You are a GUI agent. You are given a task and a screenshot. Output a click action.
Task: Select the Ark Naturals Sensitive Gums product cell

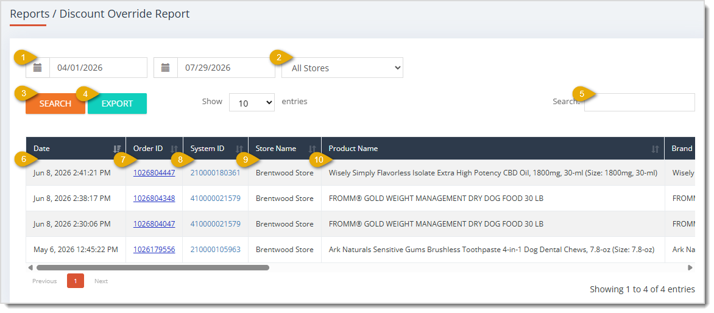[x=493, y=249]
